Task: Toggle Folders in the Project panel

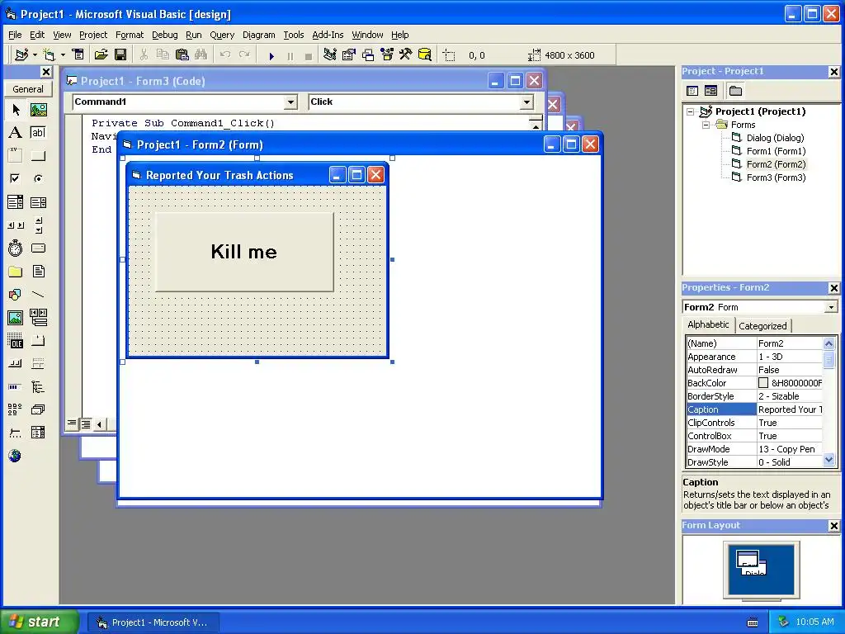Action: click(735, 91)
